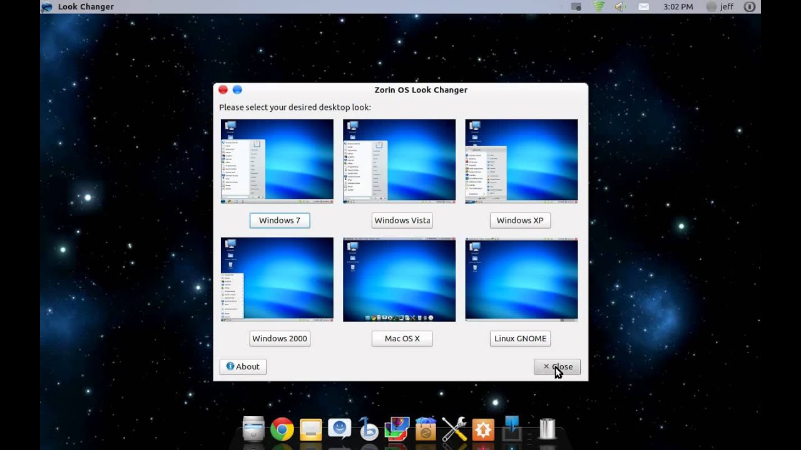
Task: Click the Zorin OS Look Changer title text
Action: click(x=421, y=90)
